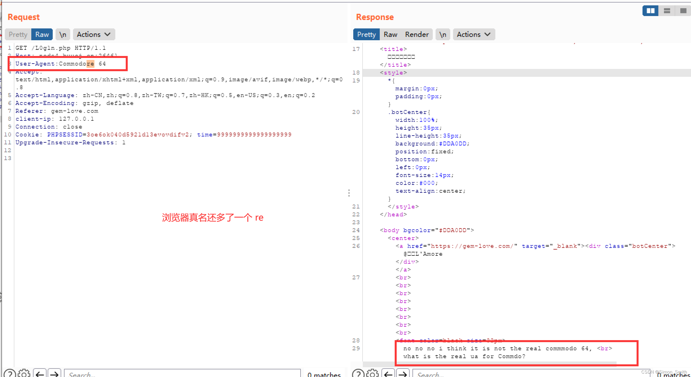Image resolution: width=691 pixels, height=377 pixels.
Task: Switch Request view to Pretty tab
Action: [x=18, y=34]
